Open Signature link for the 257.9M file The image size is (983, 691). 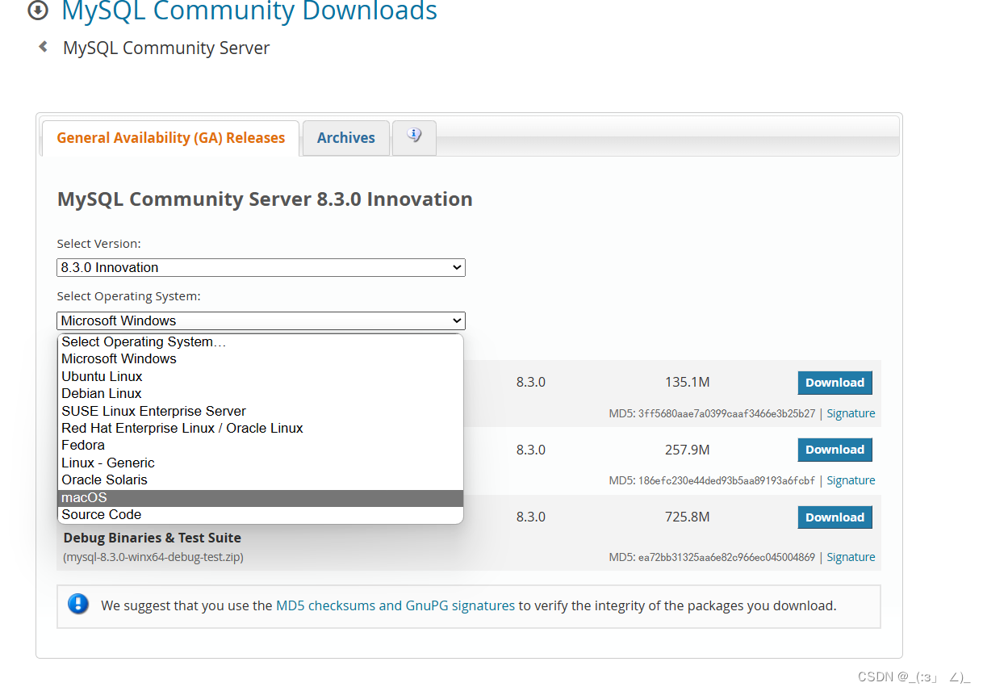point(851,480)
